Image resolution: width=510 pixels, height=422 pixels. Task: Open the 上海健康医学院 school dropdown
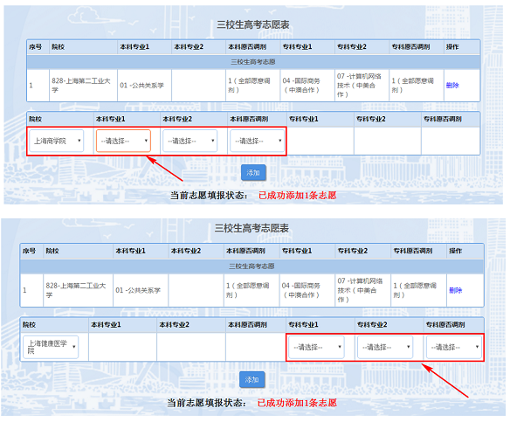click(51, 347)
